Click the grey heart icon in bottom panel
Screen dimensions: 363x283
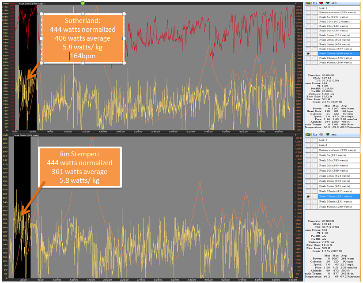click(321, 135)
